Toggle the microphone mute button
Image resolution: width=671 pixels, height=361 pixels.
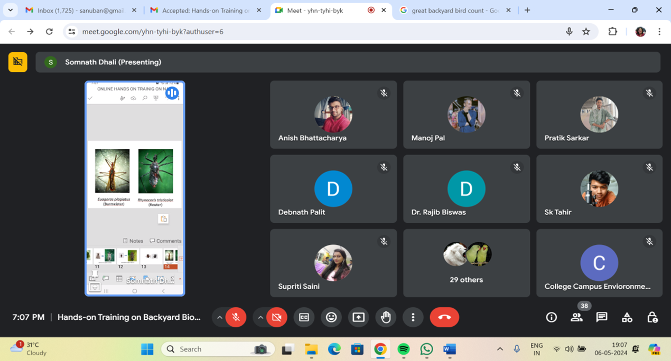point(236,317)
